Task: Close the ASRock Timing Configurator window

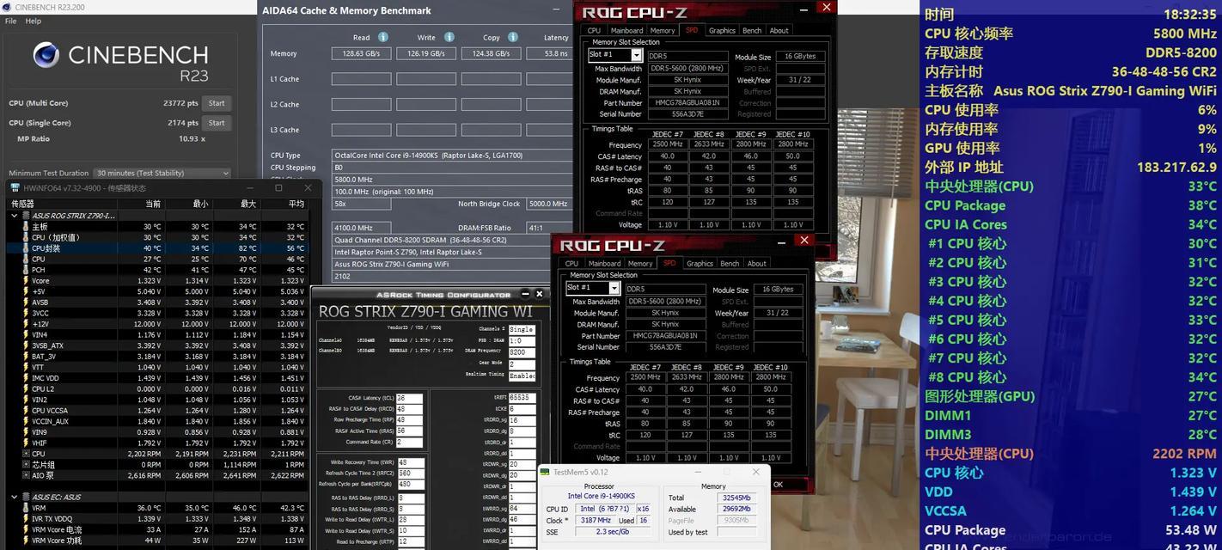Action: click(539, 294)
